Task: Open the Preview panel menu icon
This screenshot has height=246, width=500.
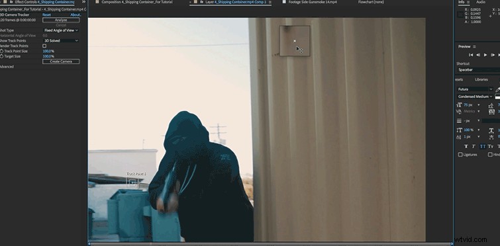Action: (x=474, y=47)
